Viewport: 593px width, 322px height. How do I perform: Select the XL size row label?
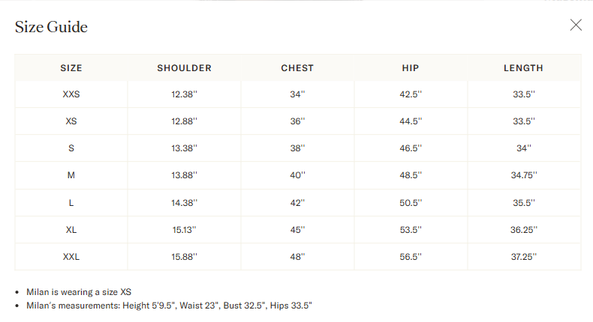pyautogui.click(x=71, y=230)
